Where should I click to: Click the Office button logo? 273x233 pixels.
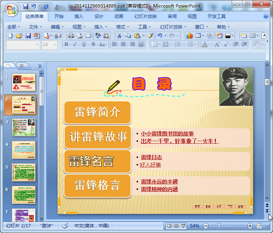(x=11, y=10)
